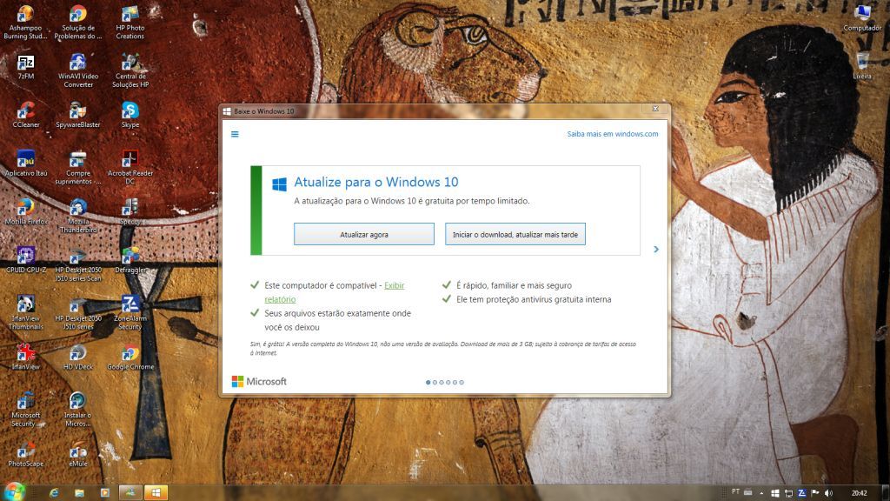This screenshot has height=501, width=890.
Task: Select the HD VDeck desktop icon
Action: (x=78, y=357)
